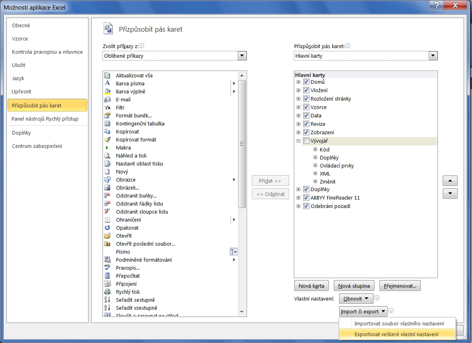Expand the XML group node
The image size is (472, 343).
(315, 174)
